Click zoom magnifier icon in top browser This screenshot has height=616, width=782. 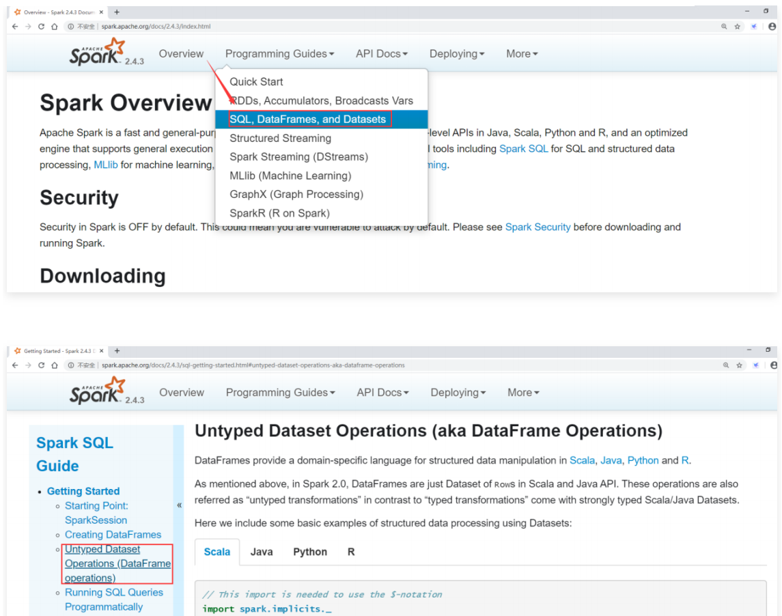tap(724, 27)
